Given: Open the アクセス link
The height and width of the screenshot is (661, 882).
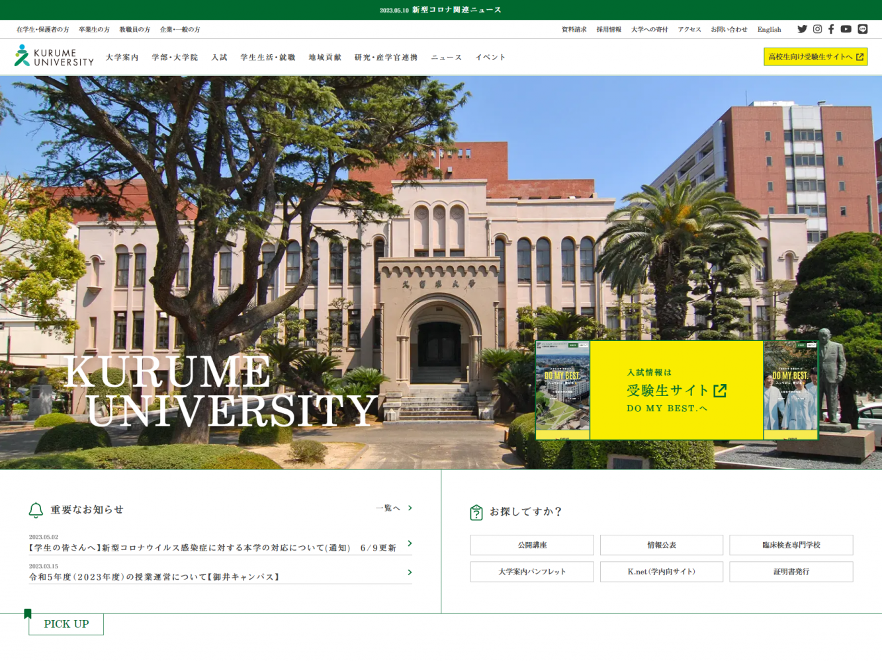Looking at the screenshot, I should [x=689, y=30].
